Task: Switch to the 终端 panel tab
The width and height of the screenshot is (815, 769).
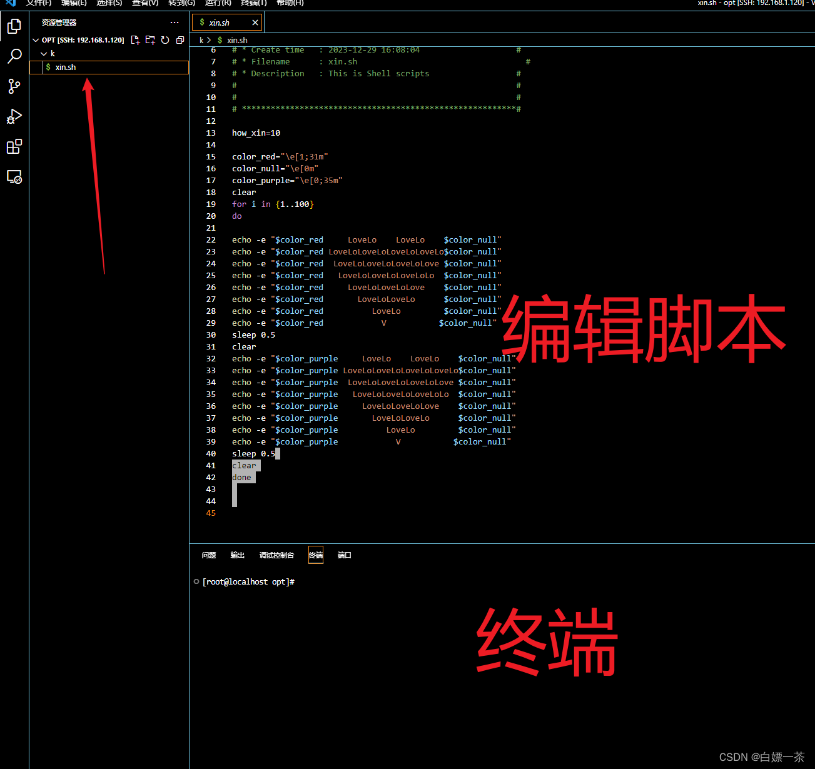Action: (316, 555)
